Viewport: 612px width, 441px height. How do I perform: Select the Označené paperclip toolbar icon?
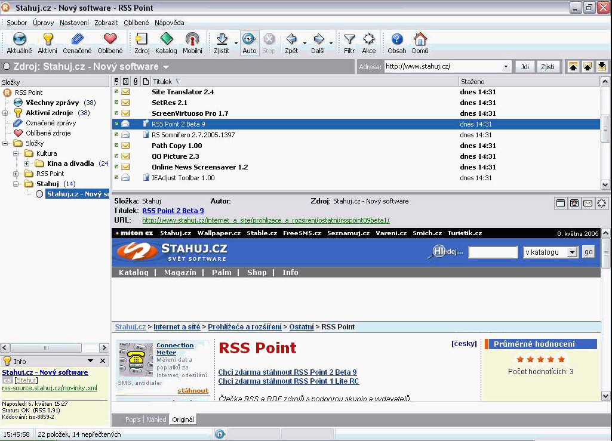pos(77,39)
